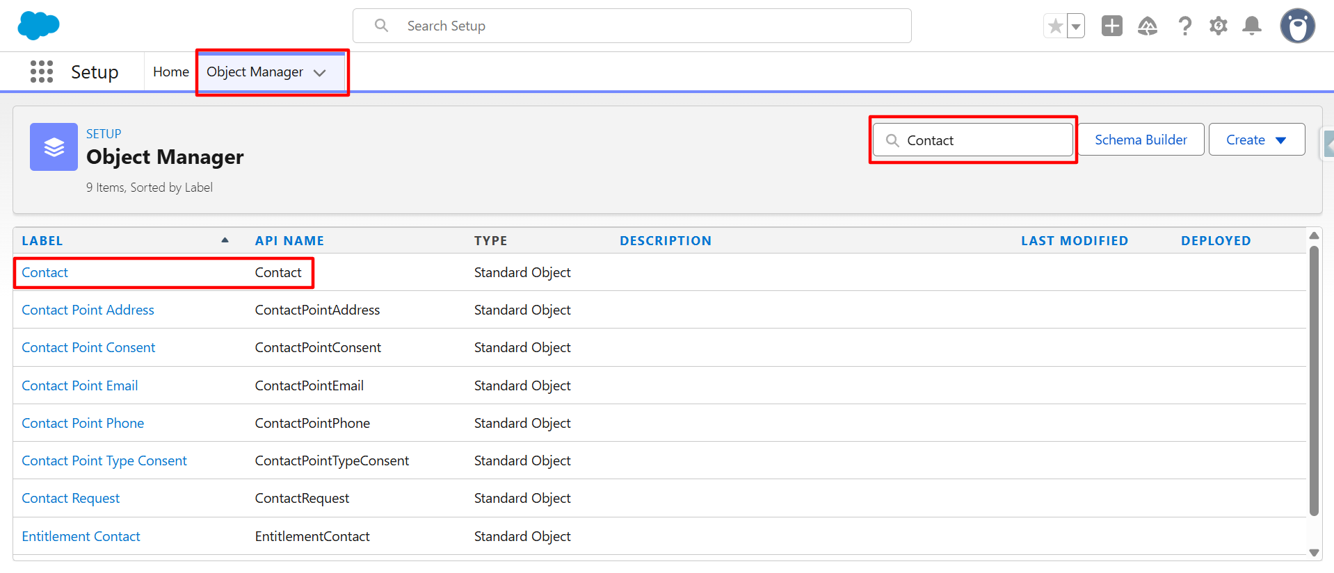Expand the Object Manager tab chevron
This screenshot has width=1334, height=573.
pyautogui.click(x=320, y=73)
